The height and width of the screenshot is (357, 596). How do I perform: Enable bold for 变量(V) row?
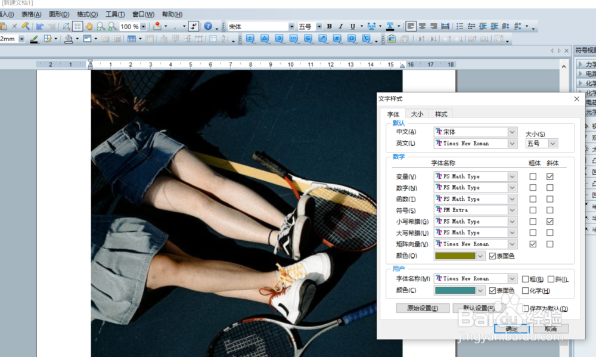coord(533,176)
